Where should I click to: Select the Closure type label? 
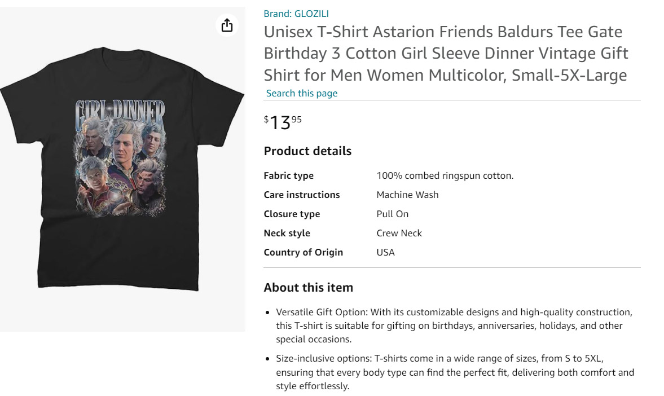click(292, 214)
